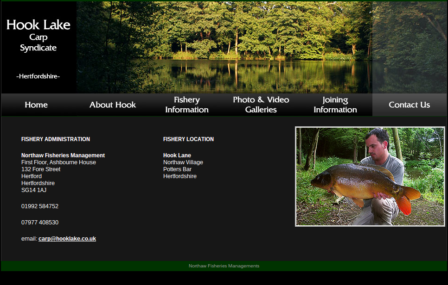Click the phone number 01992 584752
Screen dimensions: 448x285
click(x=40, y=206)
